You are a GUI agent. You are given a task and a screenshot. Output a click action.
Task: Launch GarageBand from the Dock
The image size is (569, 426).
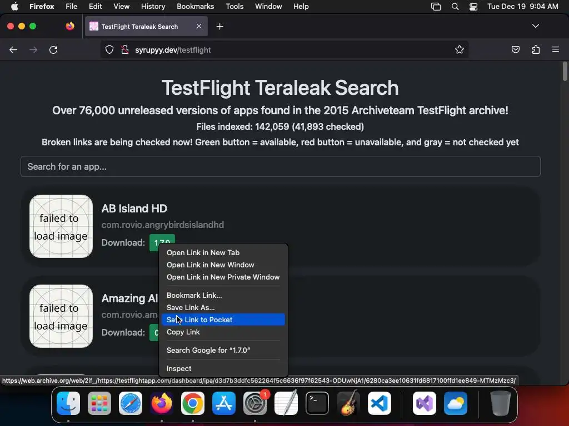pyautogui.click(x=348, y=403)
